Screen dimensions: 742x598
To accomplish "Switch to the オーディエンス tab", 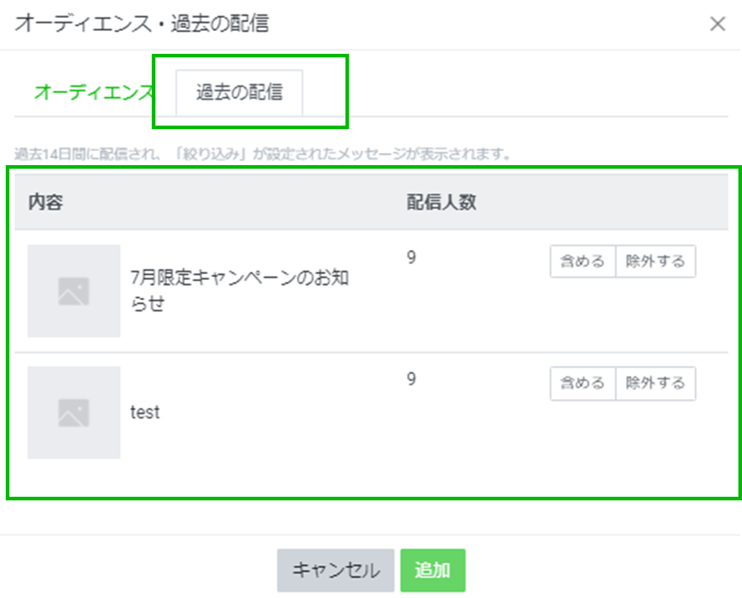I will [x=94, y=93].
